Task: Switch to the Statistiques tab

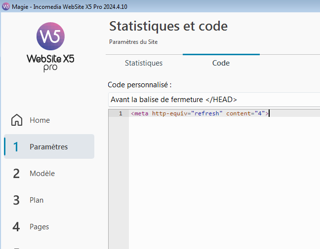Action: click(144, 63)
